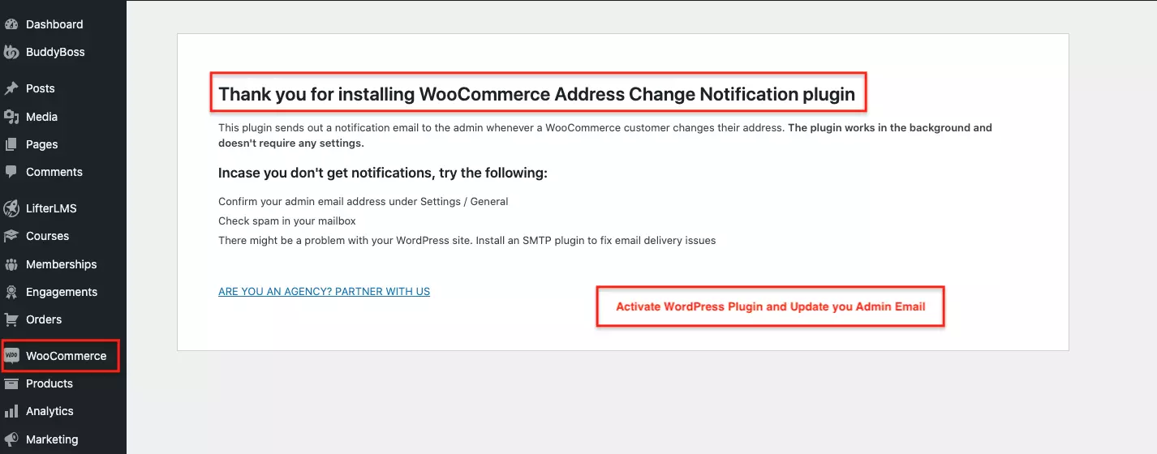Navigate to the Products menu item
Viewport: 1157px width, 454px height.
[x=49, y=383]
